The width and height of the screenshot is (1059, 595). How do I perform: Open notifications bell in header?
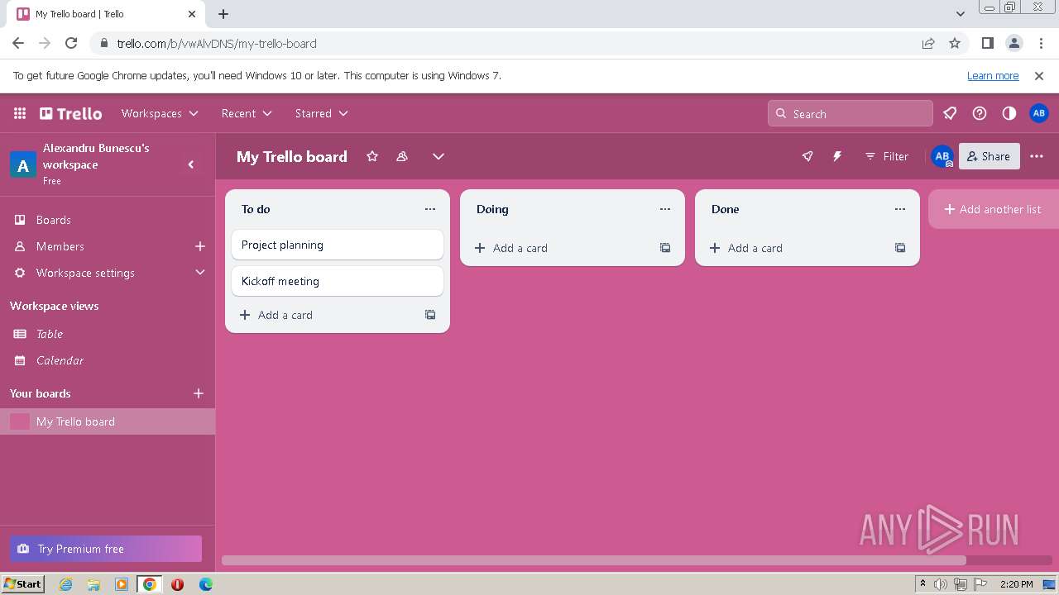[x=950, y=113]
